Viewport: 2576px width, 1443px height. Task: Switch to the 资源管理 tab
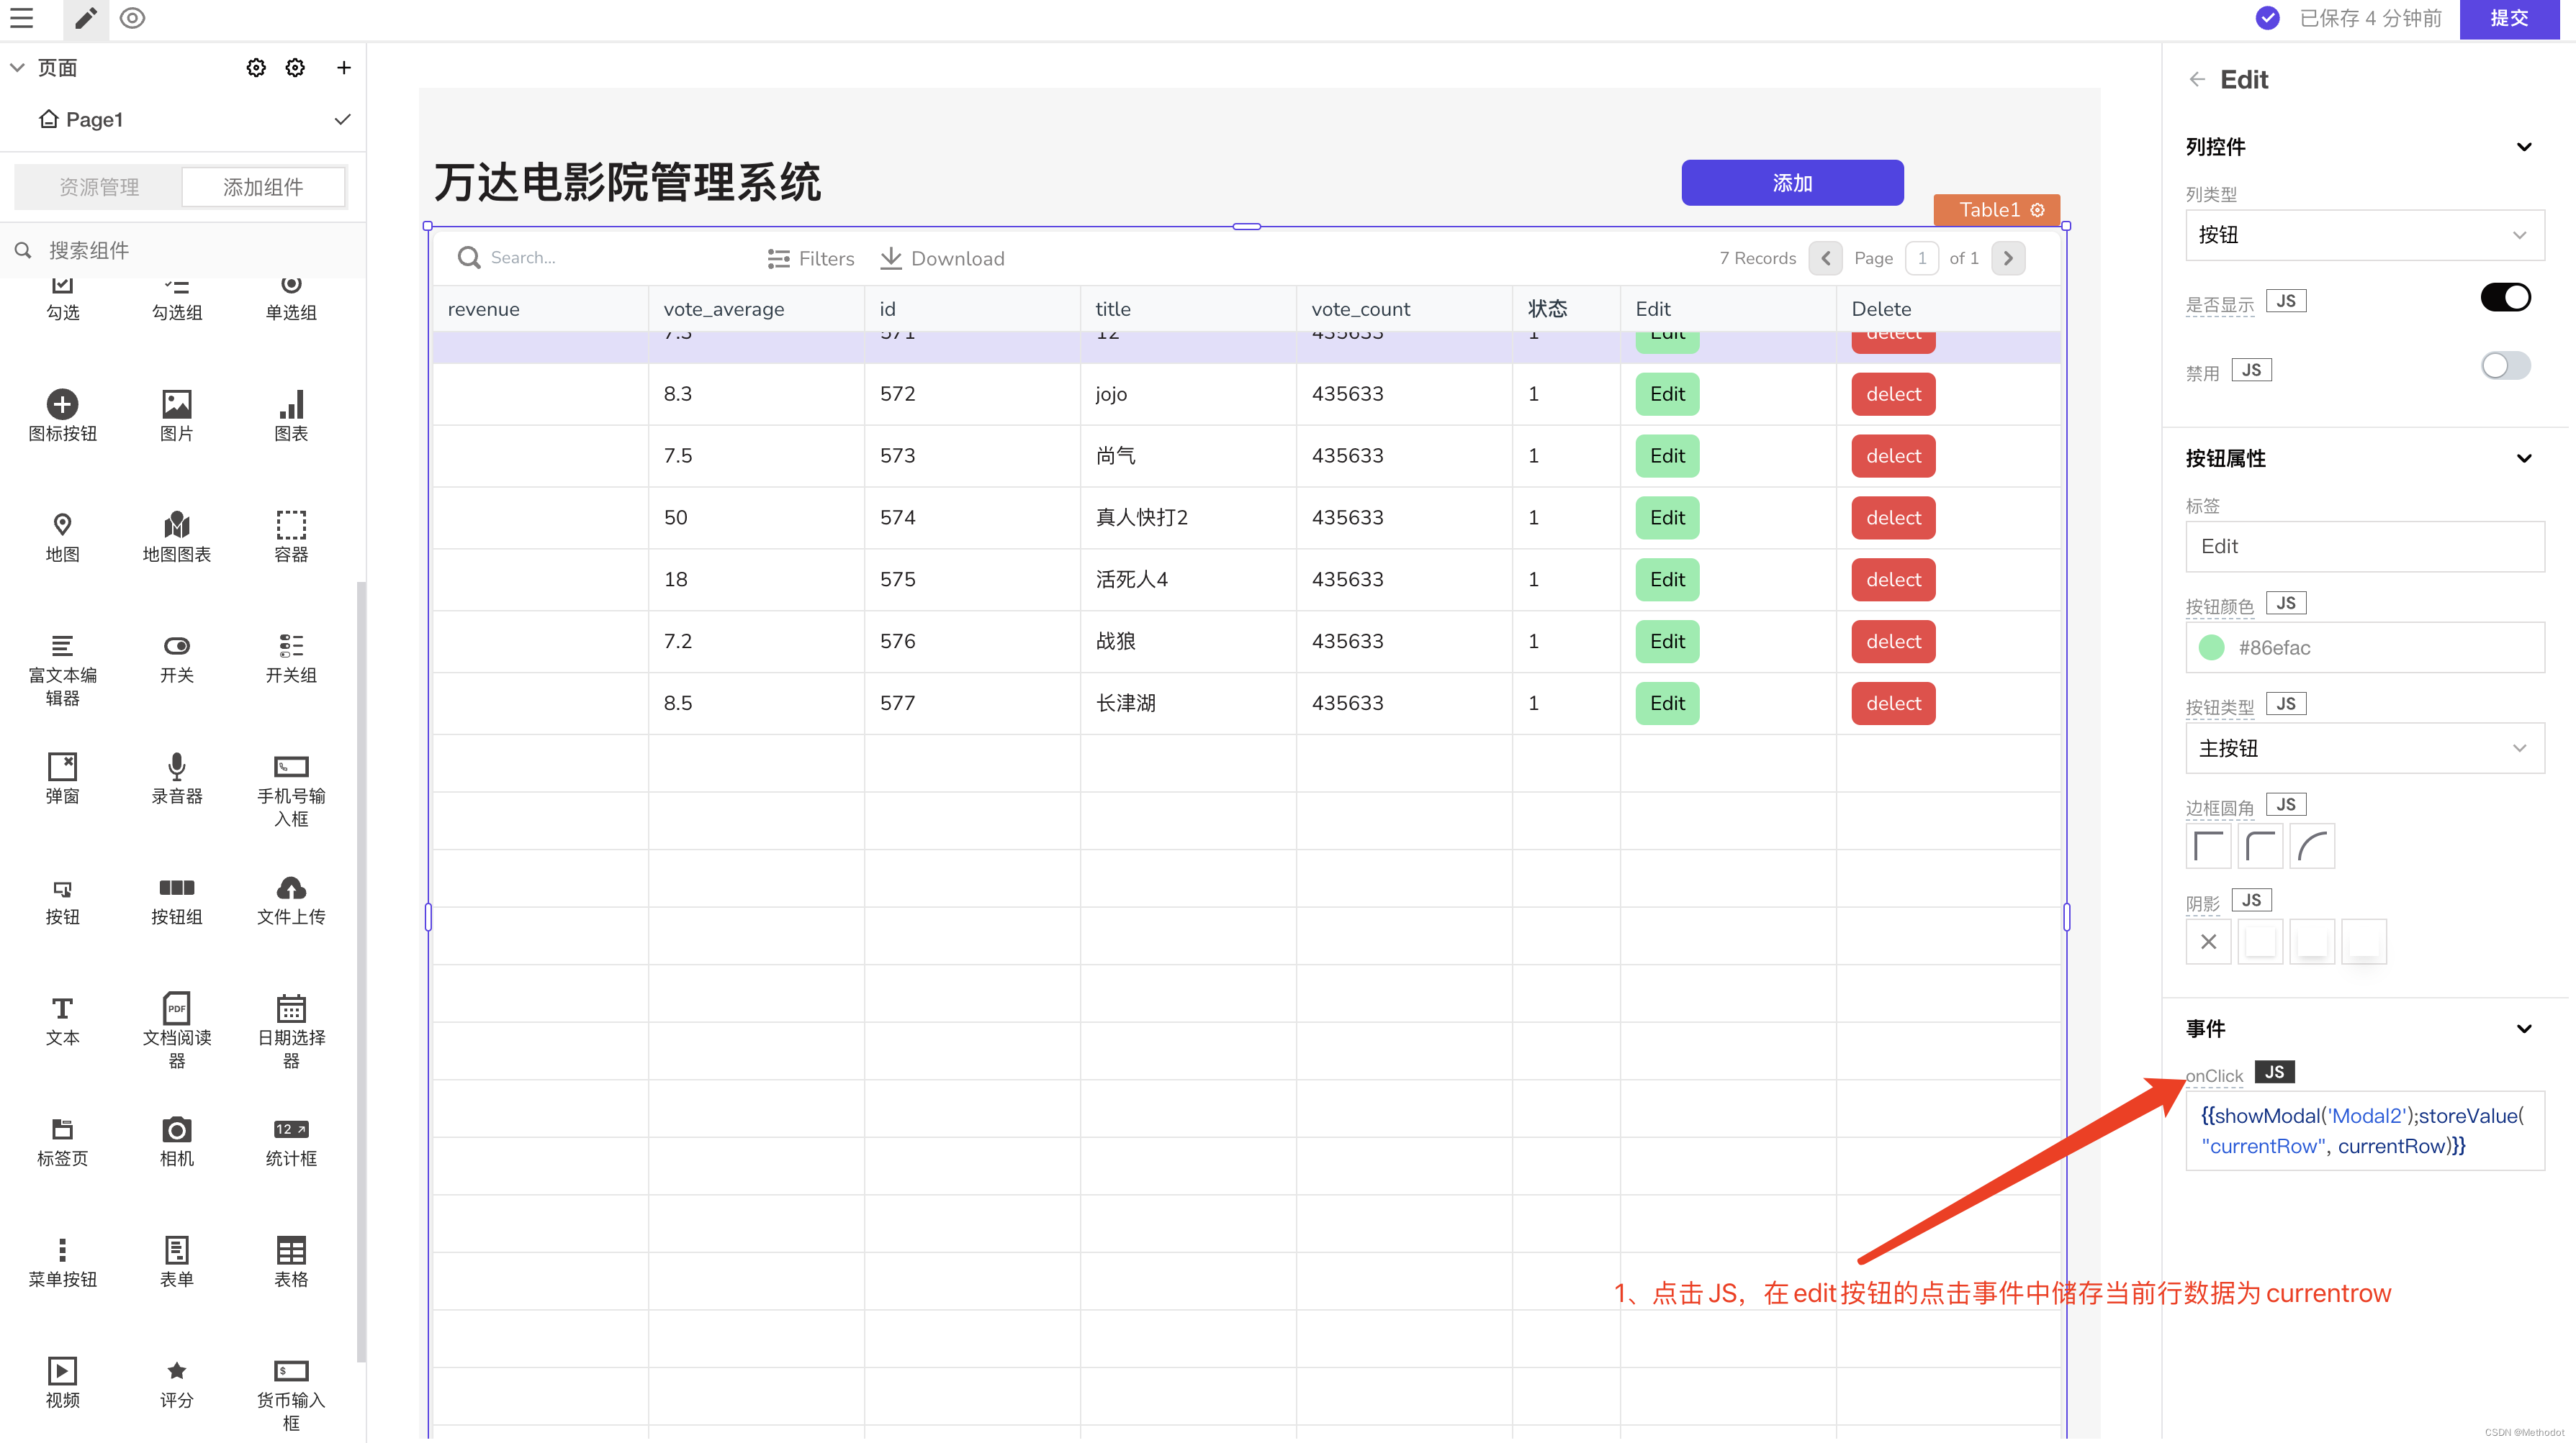click(x=99, y=187)
